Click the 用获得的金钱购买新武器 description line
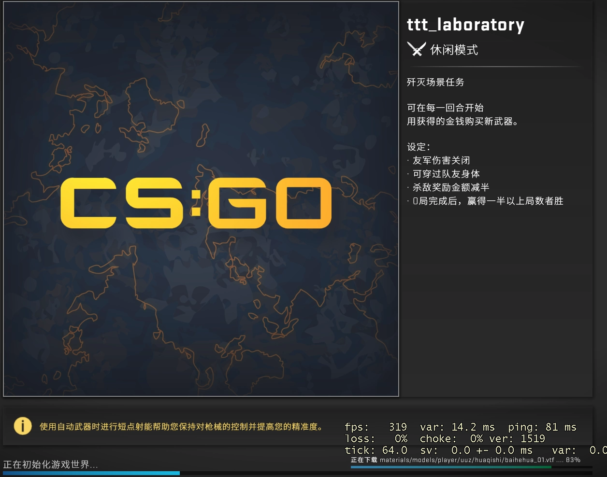This screenshot has height=477, width=607. 462,121
